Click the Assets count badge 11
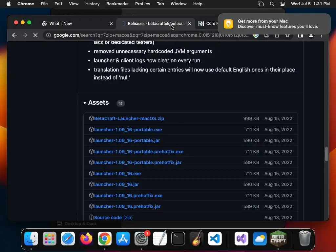336x252 pixels. point(121,103)
